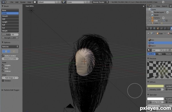172x112 pixels.
Task: Open the Render properties camera tab
Action: tap(148, 28)
